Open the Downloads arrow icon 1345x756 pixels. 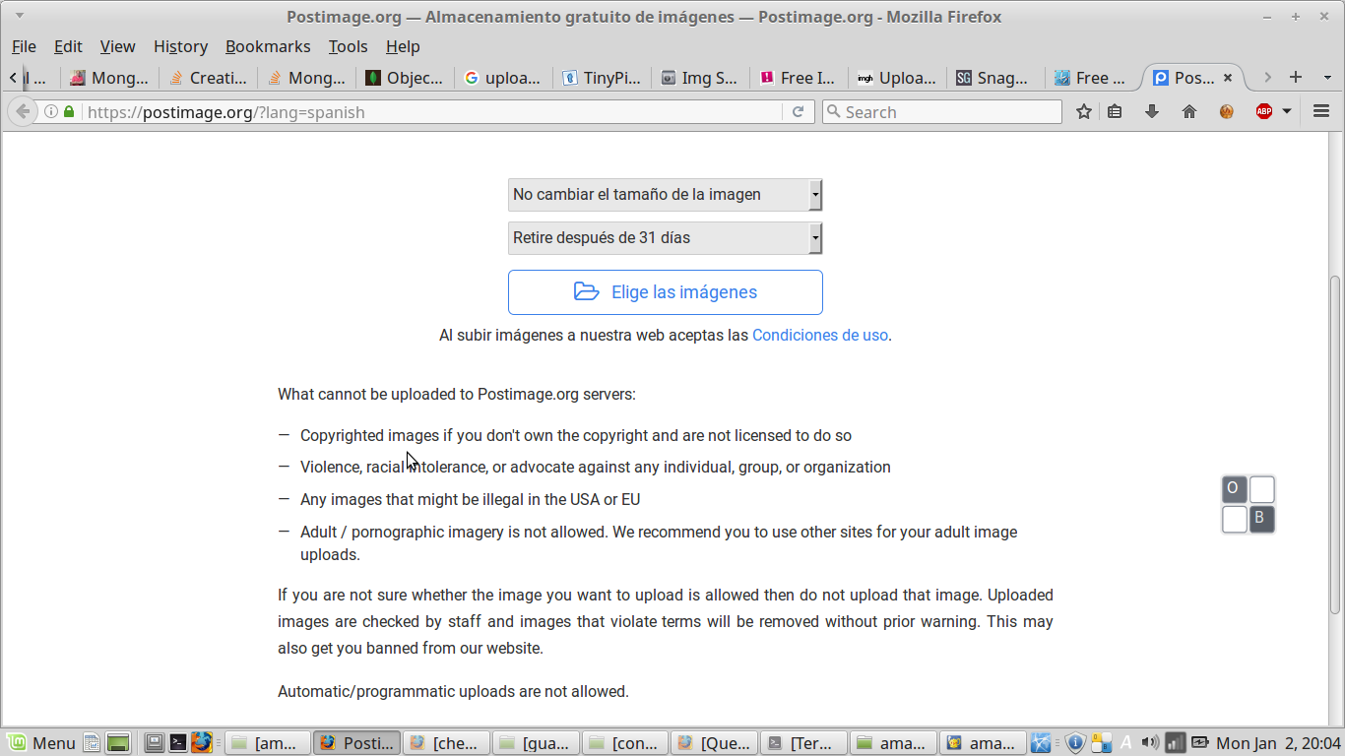(x=1152, y=112)
